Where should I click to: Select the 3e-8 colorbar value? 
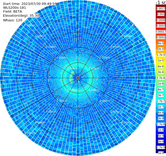(x=161, y=118)
